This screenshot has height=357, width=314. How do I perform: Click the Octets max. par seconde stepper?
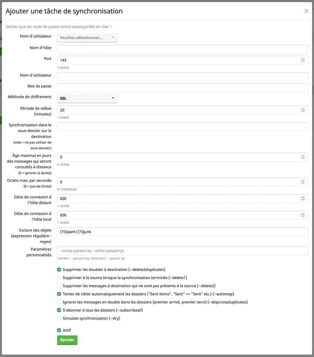303,182
